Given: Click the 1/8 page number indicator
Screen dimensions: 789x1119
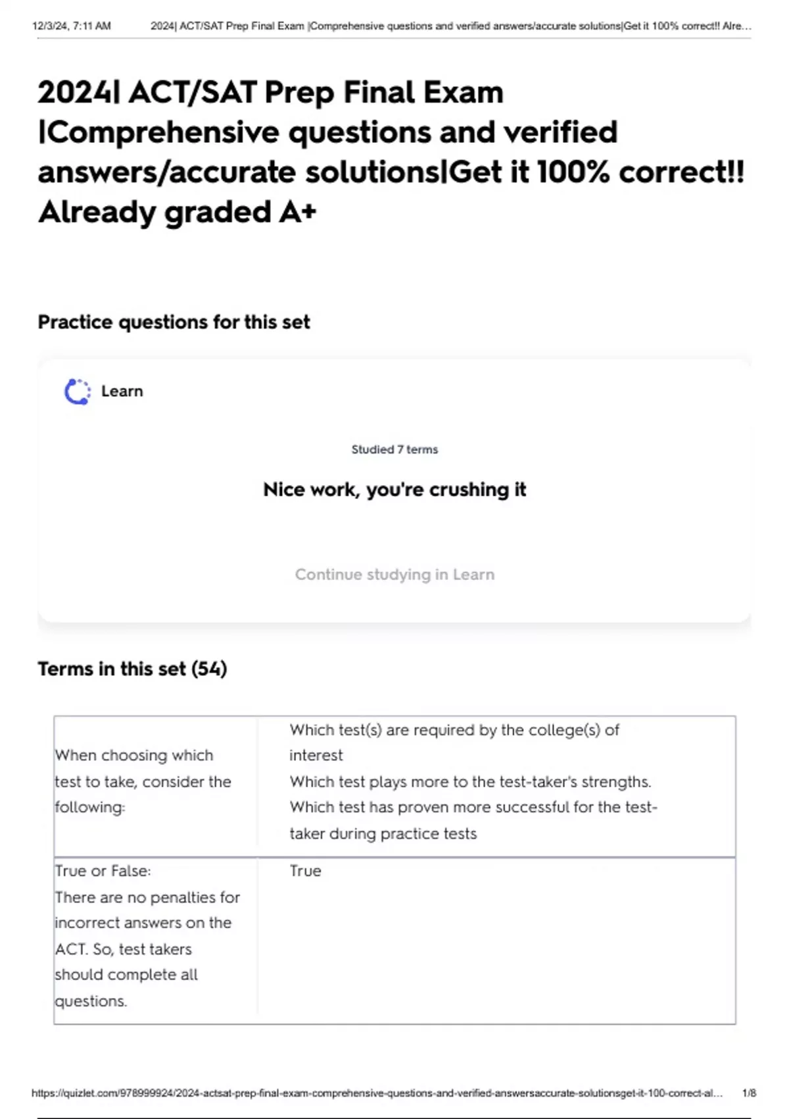Looking at the screenshot, I should coord(749,1093).
